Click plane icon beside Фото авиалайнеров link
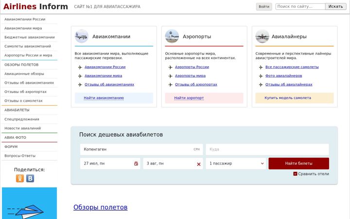 click(x=261, y=76)
